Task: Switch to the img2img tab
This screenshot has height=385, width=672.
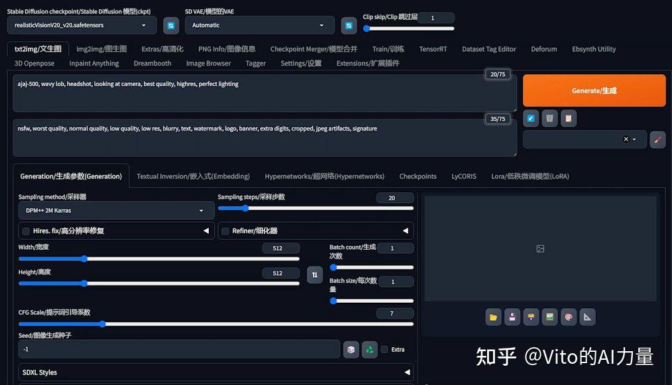Action: tap(100, 48)
